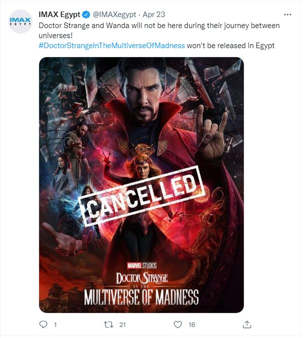Viewport: 304px width, 338px height.
Task: Click the share upload icon
Action: click(246, 324)
